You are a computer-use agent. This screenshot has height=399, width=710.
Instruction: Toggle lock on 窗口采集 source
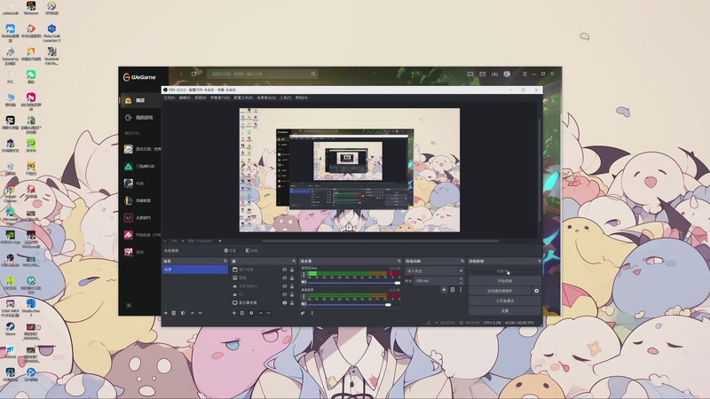(292, 270)
